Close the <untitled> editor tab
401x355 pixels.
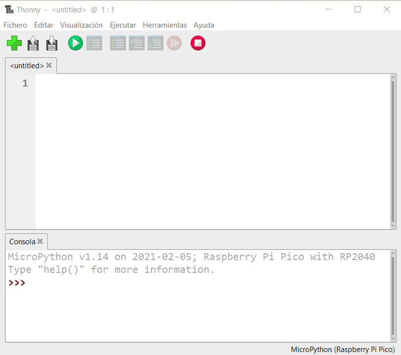coord(49,65)
